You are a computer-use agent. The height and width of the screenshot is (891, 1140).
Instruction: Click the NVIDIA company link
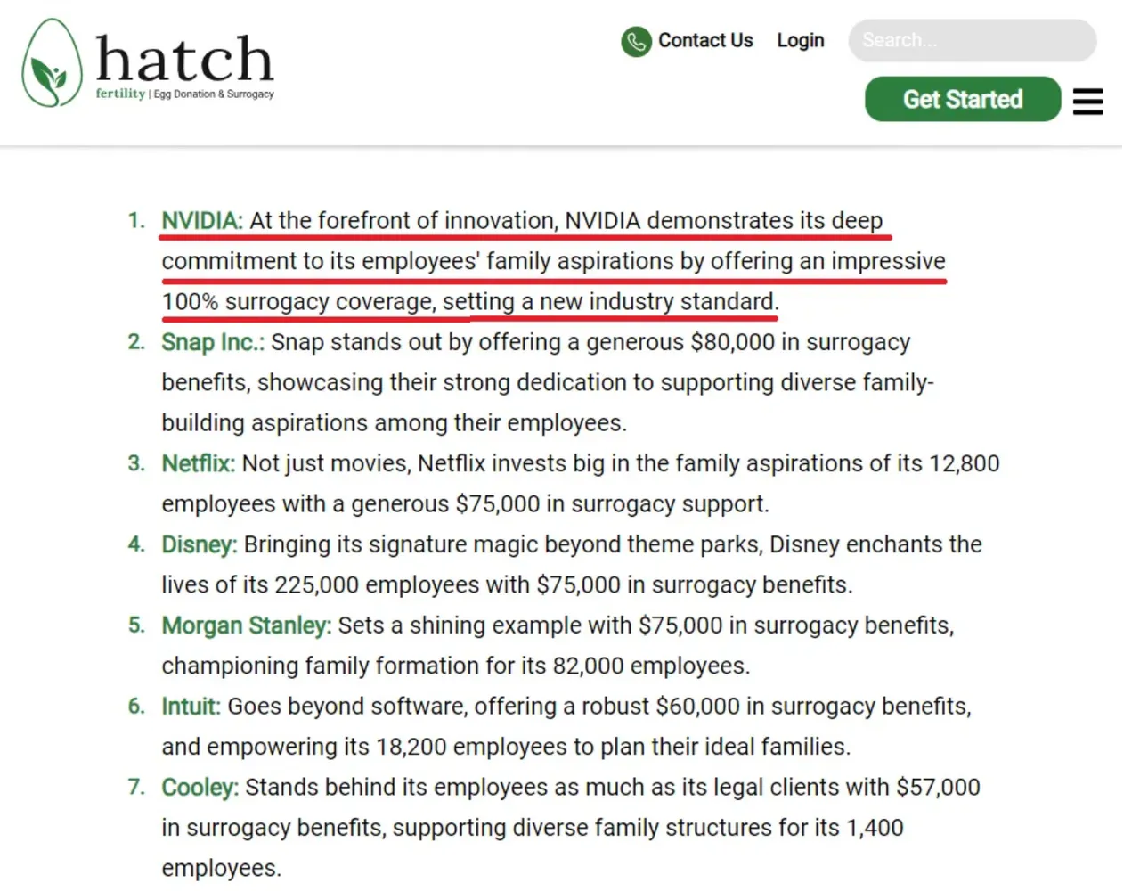[x=201, y=221]
